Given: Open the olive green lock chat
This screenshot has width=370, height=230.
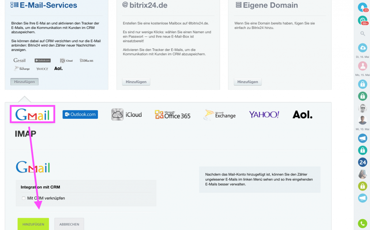Looking at the screenshot, I should (363, 186).
